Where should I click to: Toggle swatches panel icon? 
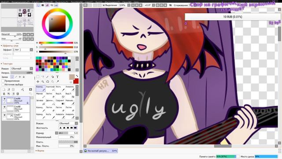(56, 5)
